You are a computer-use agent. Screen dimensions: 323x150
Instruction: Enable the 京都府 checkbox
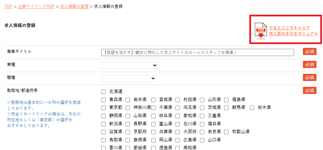click(x=128, y=132)
